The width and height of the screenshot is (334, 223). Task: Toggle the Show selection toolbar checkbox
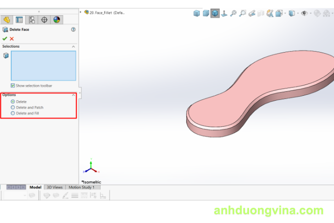(x=13, y=85)
